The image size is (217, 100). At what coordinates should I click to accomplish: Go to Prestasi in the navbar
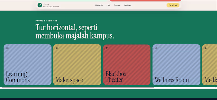[117, 5]
